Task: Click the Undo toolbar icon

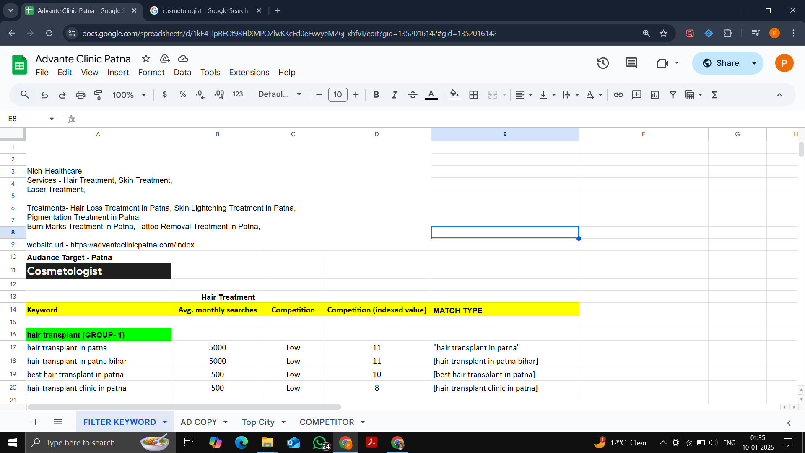Action: click(x=44, y=95)
